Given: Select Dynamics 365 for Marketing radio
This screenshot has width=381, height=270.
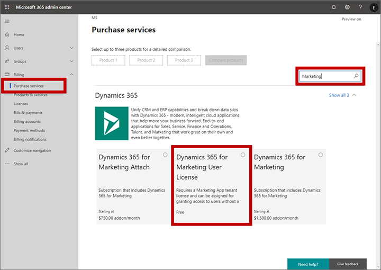Looking at the screenshot, I should [321, 155].
